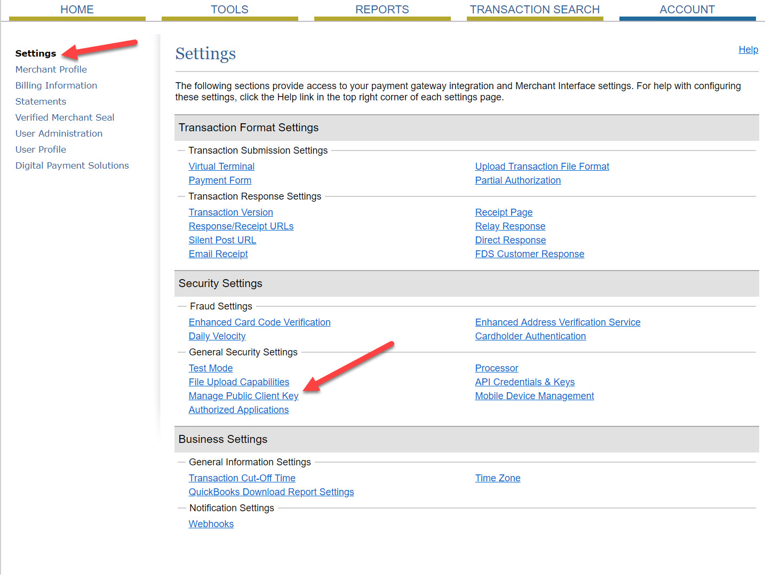The width and height of the screenshot is (772, 579).
Task: Go to TRANSACTION SEARCH tab
Action: [x=535, y=10]
